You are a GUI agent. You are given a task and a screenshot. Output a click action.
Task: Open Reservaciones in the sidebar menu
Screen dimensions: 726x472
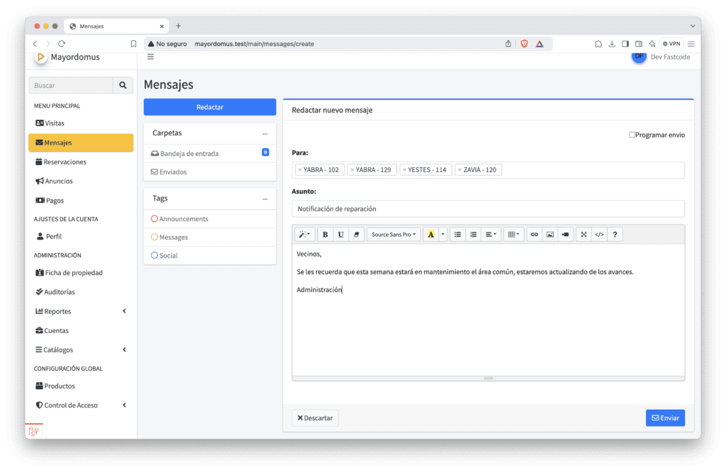[x=65, y=162]
